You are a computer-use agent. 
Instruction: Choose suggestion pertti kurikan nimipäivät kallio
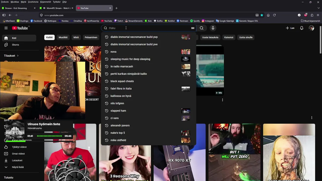[x=148, y=74]
